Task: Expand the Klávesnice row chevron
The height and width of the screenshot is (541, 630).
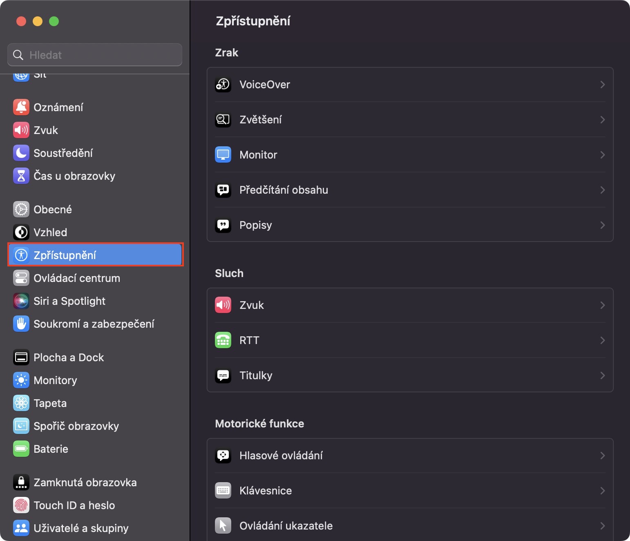Action: point(602,491)
